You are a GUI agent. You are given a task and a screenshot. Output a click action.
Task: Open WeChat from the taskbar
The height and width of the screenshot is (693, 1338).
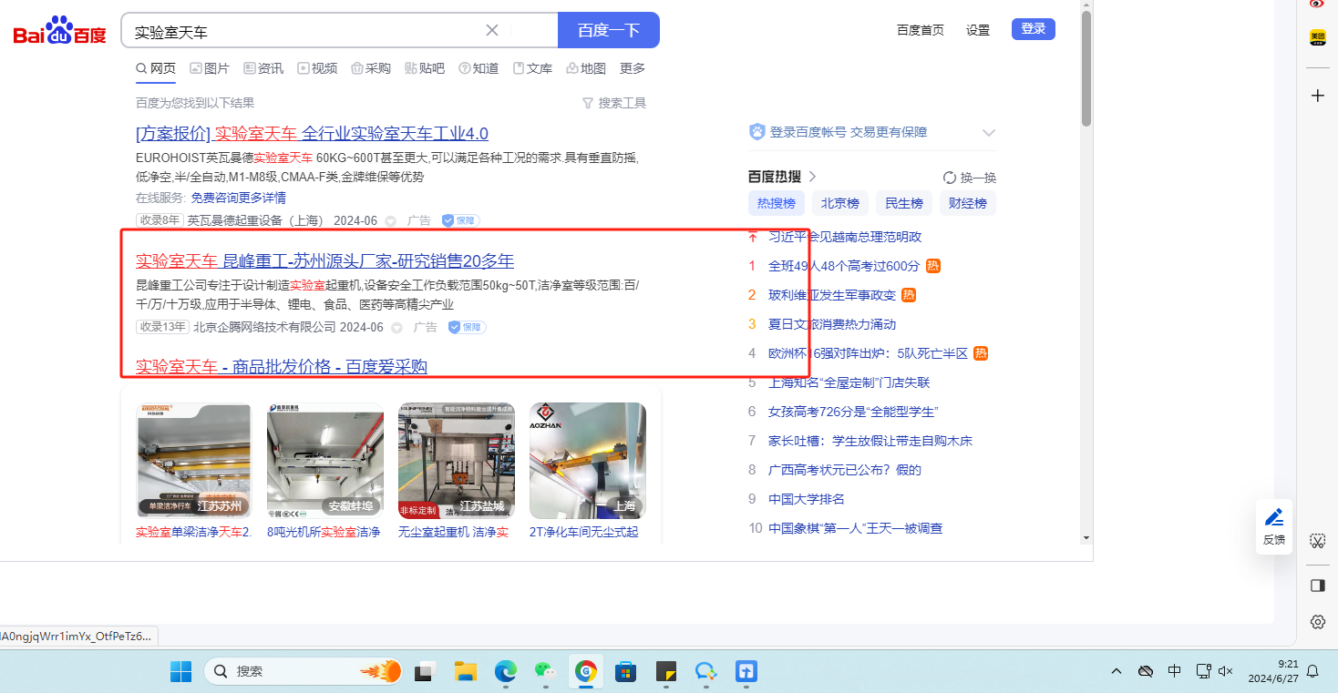click(545, 672)
